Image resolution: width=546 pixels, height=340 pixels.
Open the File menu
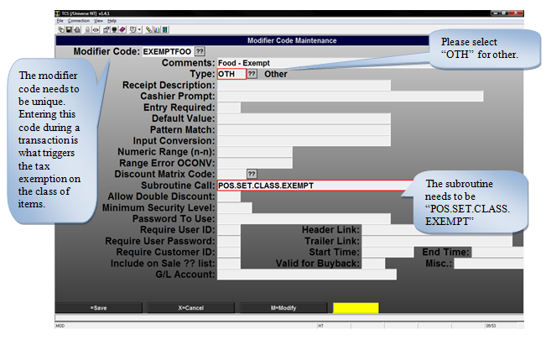[x=60, y=20]
